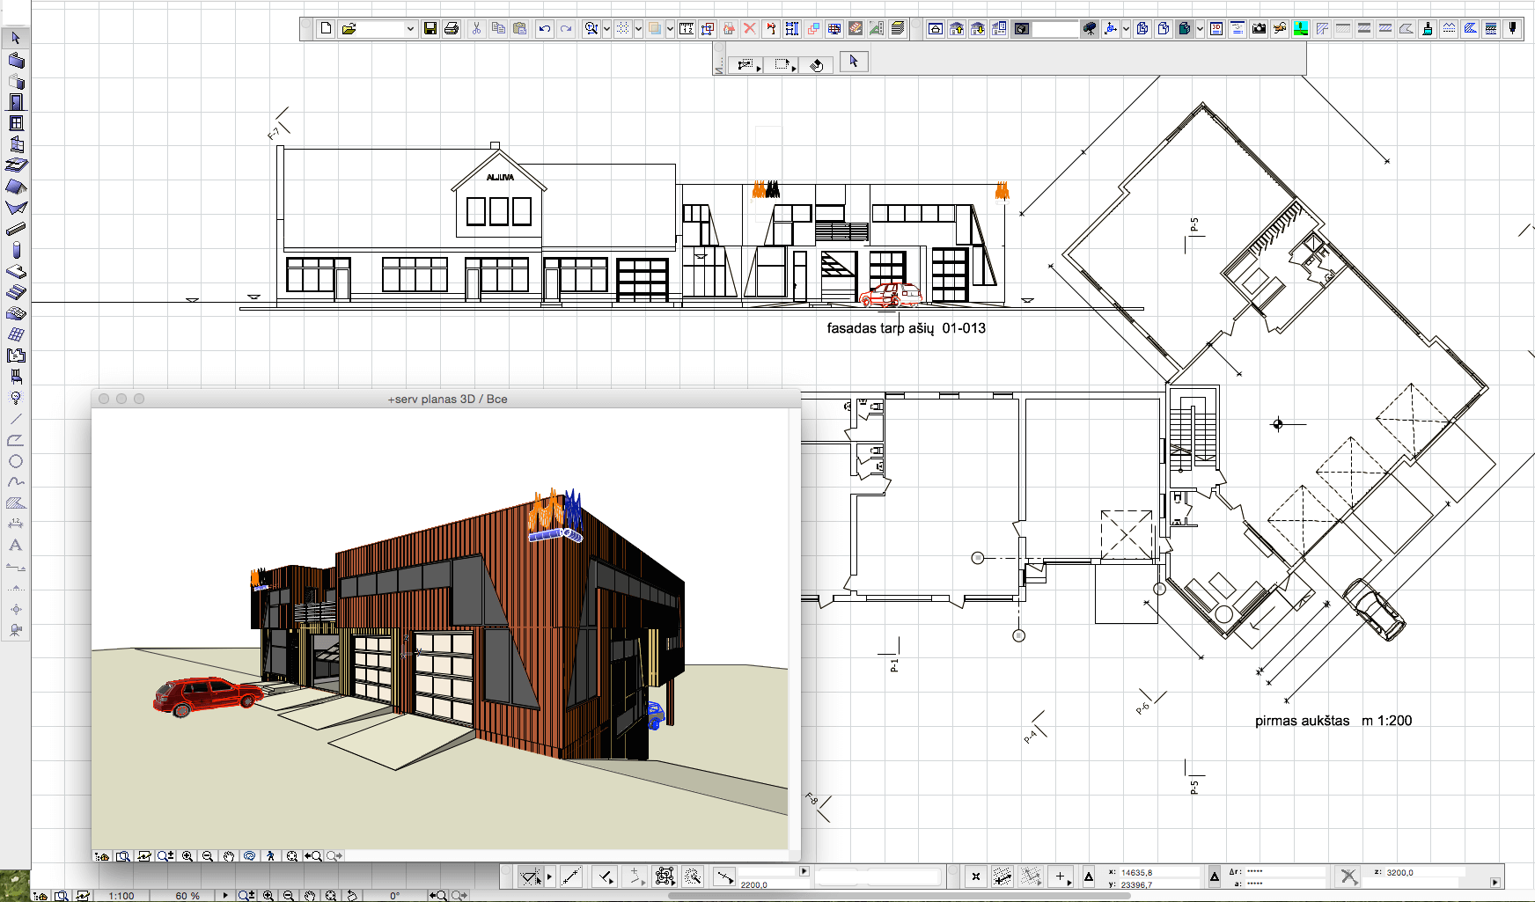Open the 3D projection axes dropdown arrow

pyautogui.click(x=1126, y=29)
